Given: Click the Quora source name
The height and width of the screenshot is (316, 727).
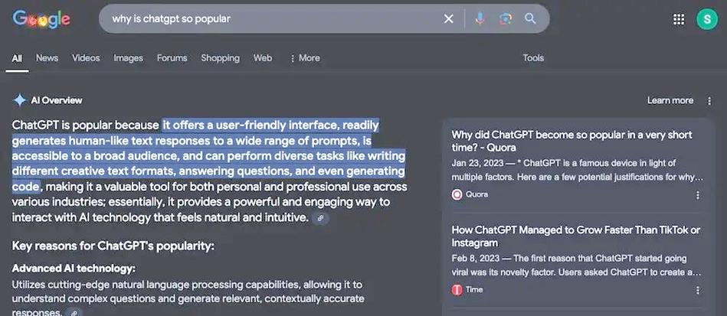Looking at the screenshot, I should 476,194.
